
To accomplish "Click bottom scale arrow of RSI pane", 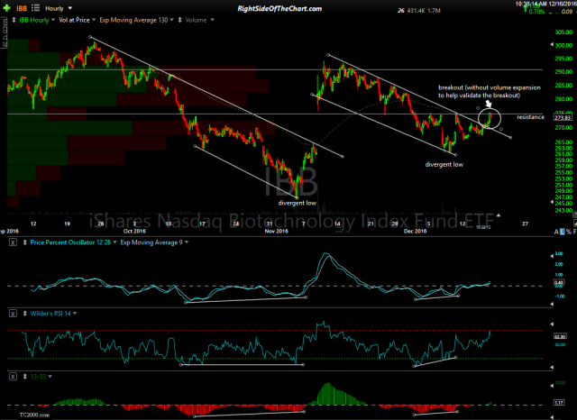I will (x=551, y=367).
